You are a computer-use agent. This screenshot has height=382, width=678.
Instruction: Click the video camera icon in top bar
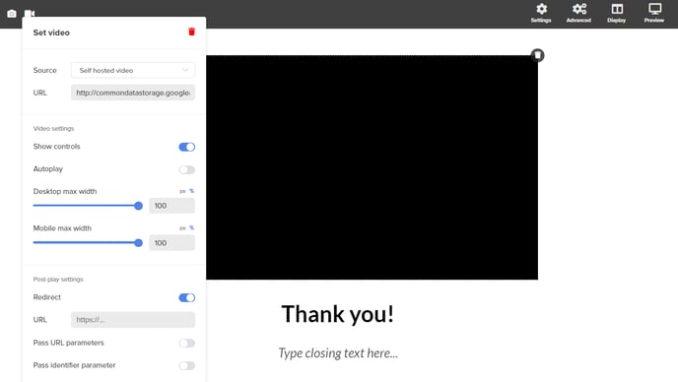click(30, 14)
